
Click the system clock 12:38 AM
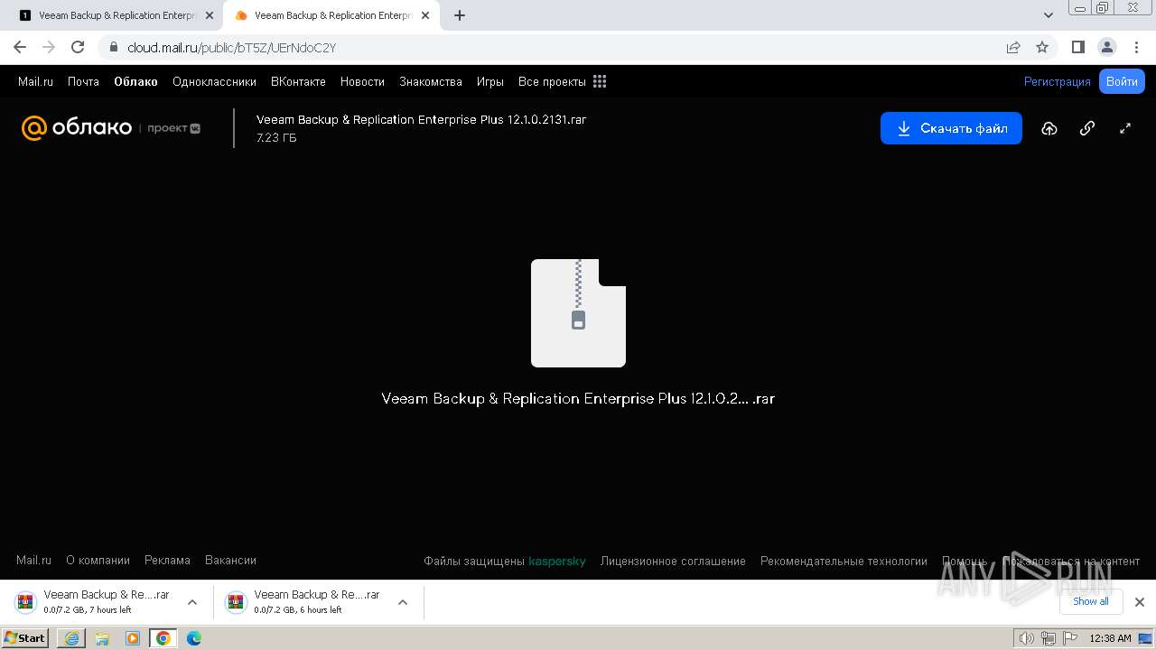[1110, 638]
